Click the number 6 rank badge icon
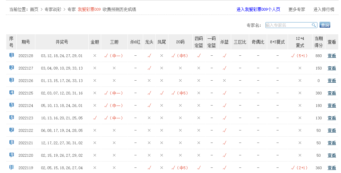This screenshot has height=173, width=341. point(11,118)
